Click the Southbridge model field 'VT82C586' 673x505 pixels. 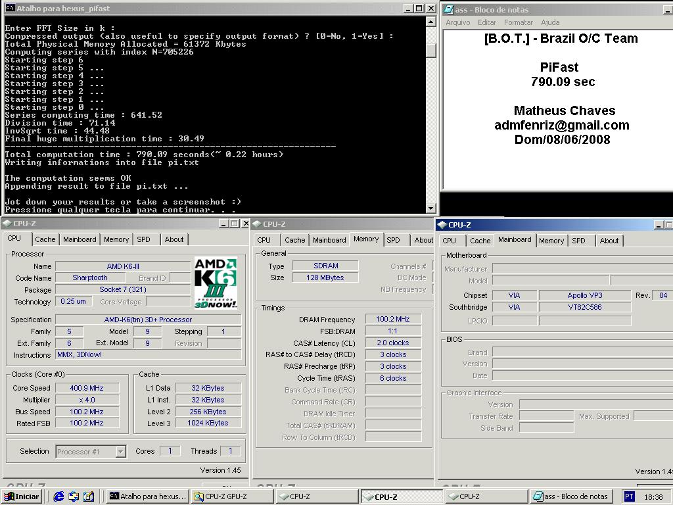click(585, 308)
